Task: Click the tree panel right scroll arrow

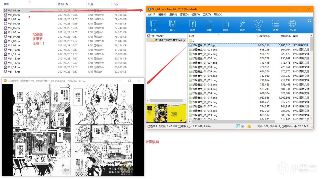Action: [185, 101]
